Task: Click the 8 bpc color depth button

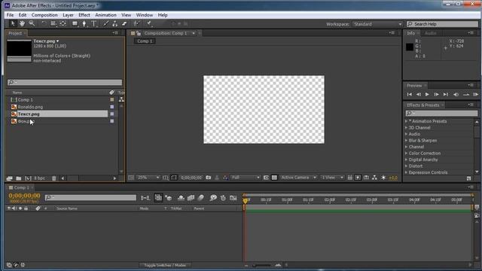Action: (x=39, y=178)
